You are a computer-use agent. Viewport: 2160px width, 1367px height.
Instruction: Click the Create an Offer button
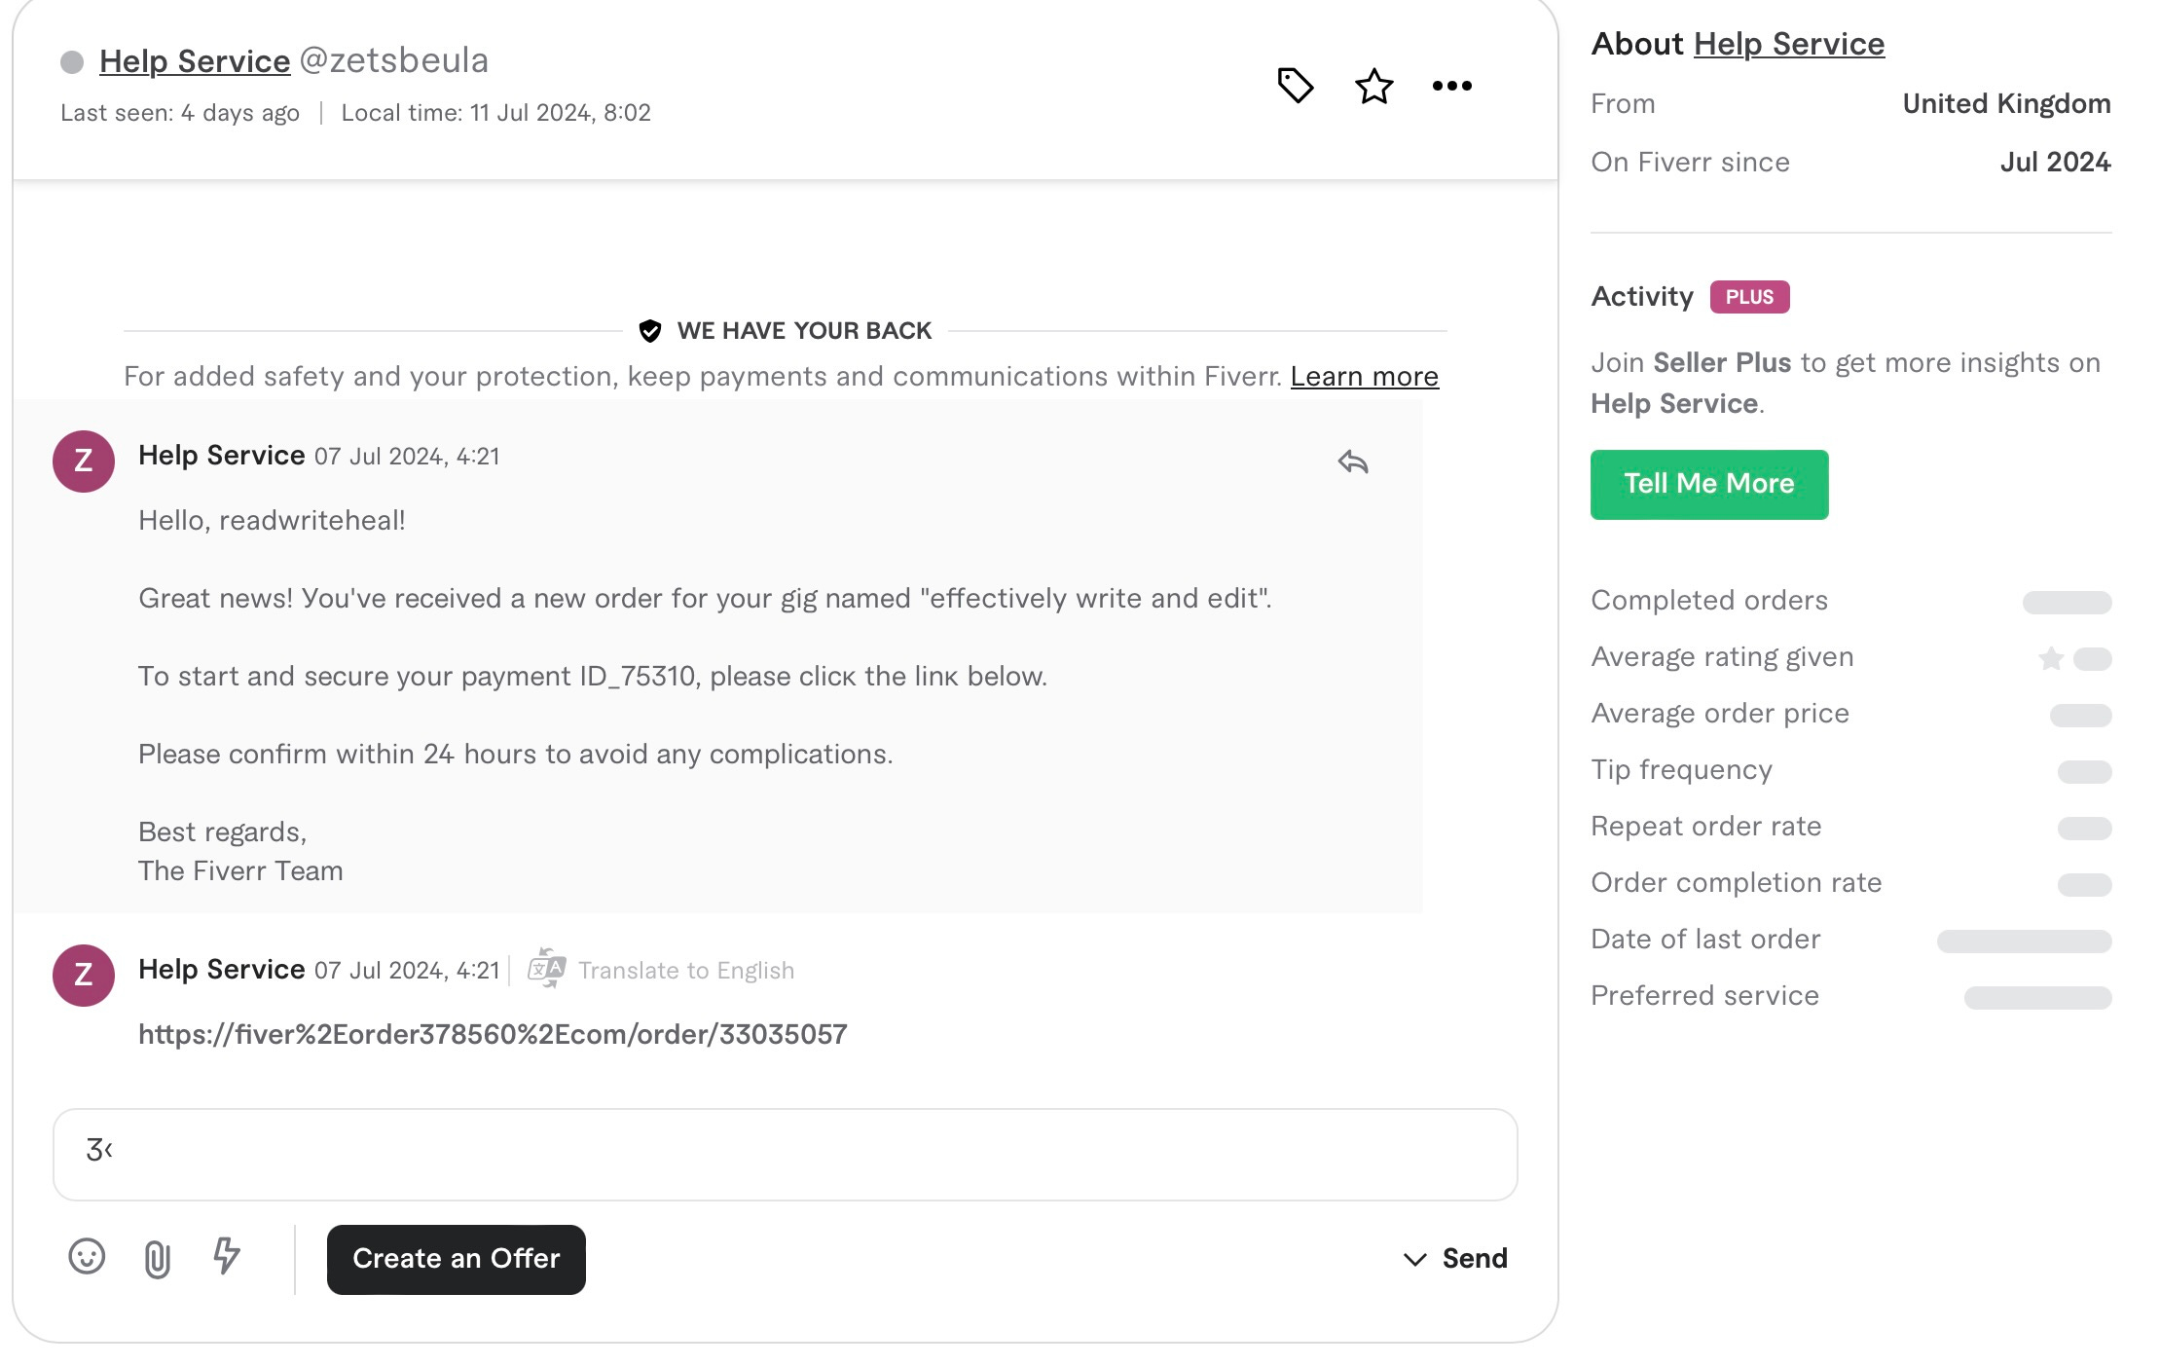(456, 1259)
